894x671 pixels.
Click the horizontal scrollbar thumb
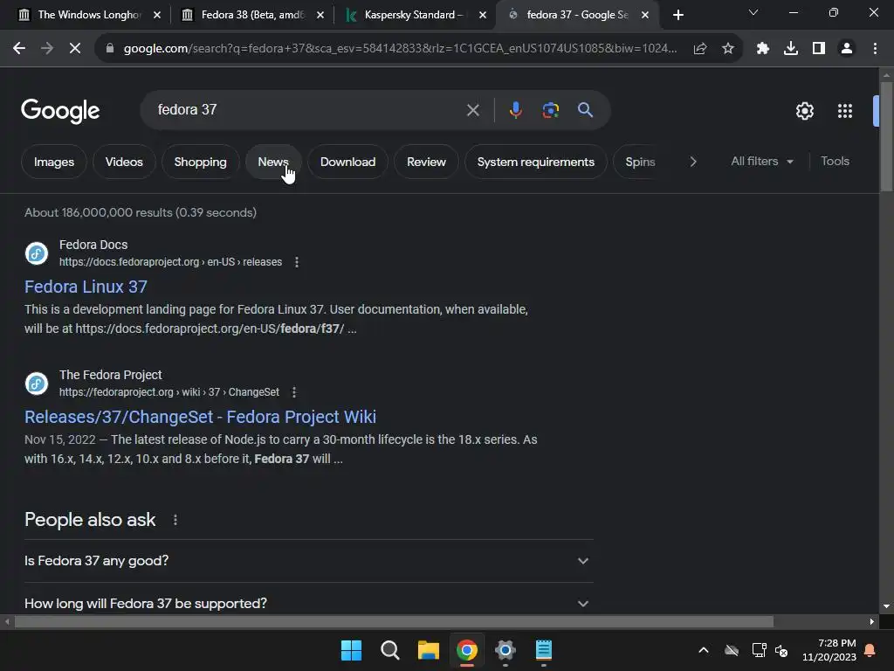[x=394, y=622]
